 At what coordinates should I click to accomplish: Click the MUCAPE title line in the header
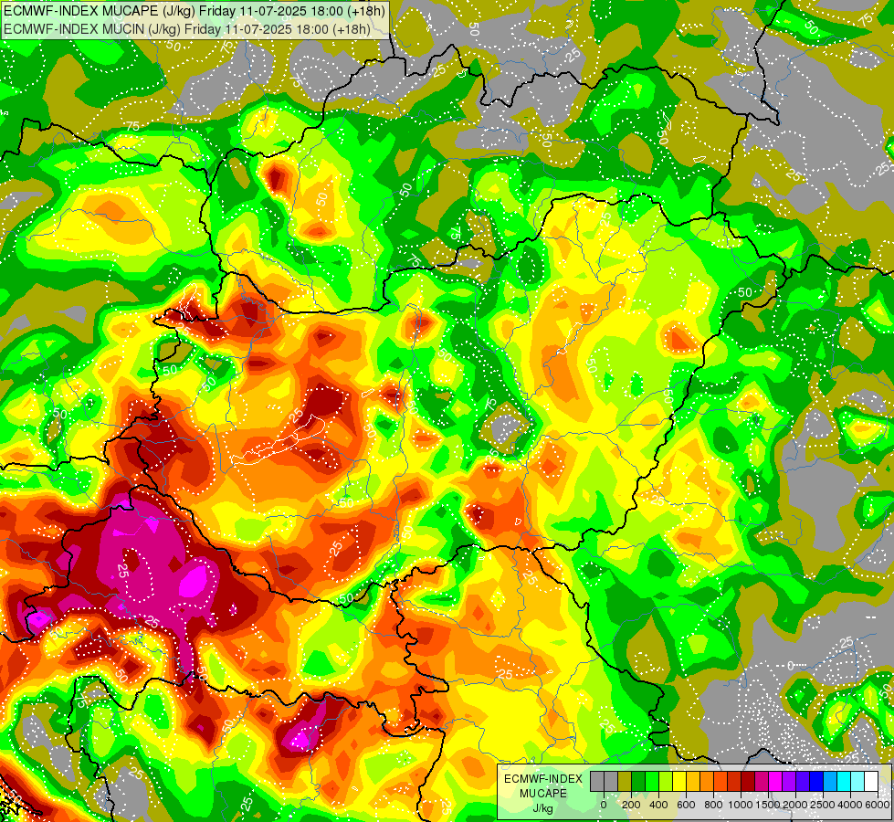pos(195,11)
